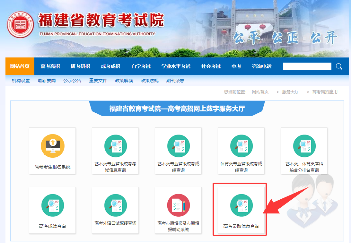Click 高考高招应用 in the breadcrumb
Image resolution: width=351 pixels, height=243 pixels.
[325, 92]
